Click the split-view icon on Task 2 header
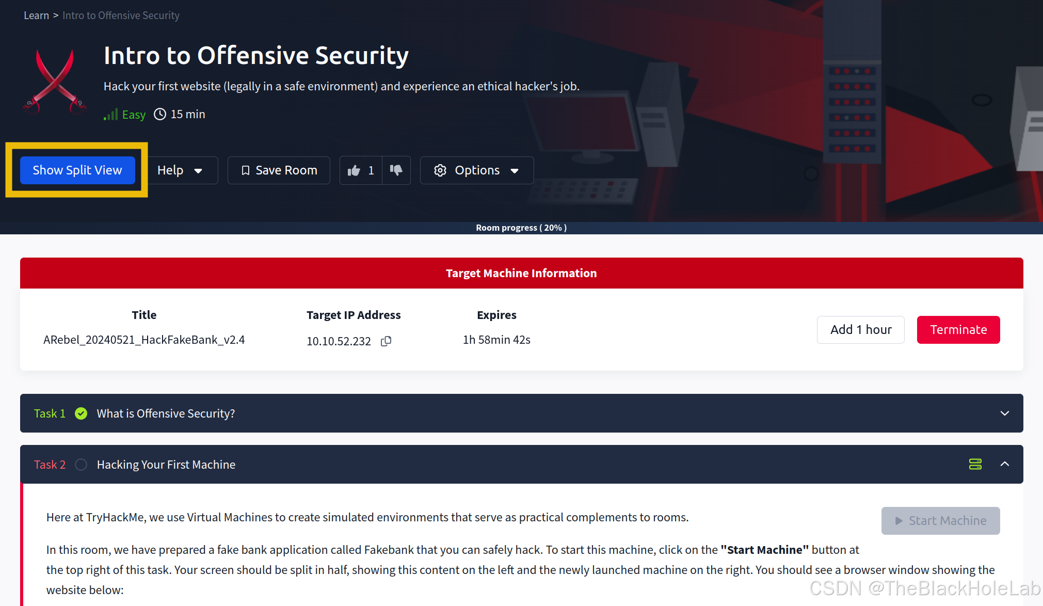Viewport: 1043px width, 606px height. [975, 464]
